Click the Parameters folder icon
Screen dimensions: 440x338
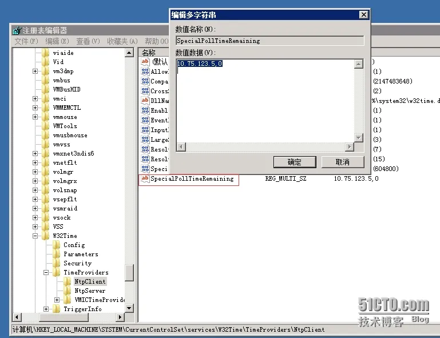[x=57, y=254]
